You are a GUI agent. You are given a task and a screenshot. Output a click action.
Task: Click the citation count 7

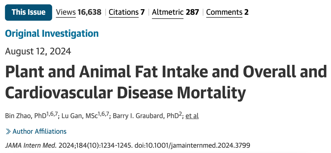point(143,12)
